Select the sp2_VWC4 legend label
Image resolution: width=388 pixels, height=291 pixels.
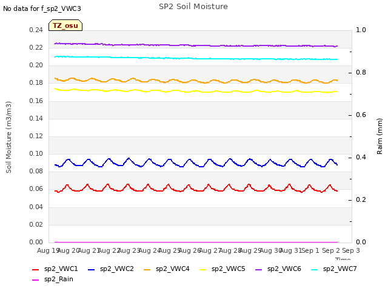point(172,269)
